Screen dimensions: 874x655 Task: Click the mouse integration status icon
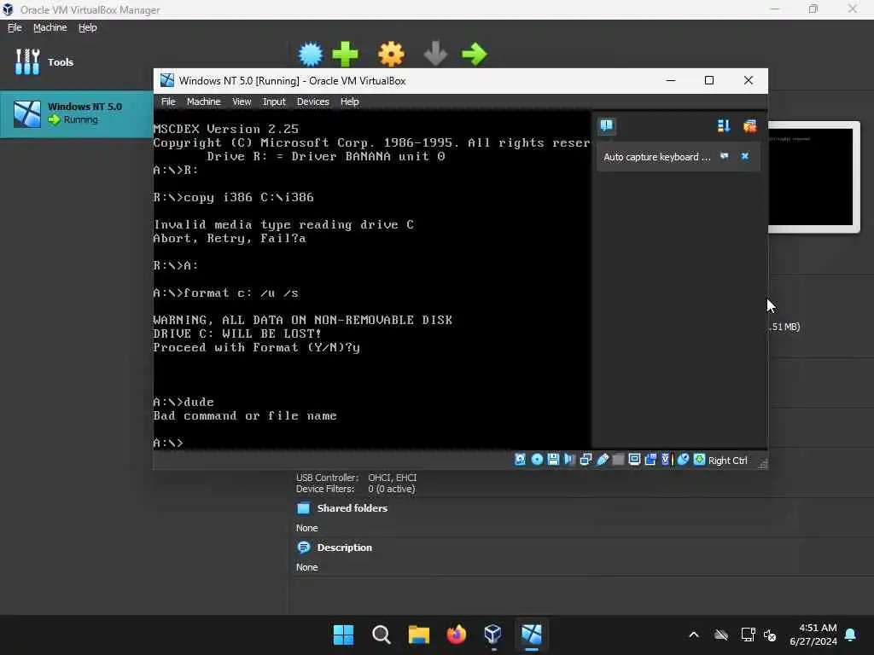[683, 460]
